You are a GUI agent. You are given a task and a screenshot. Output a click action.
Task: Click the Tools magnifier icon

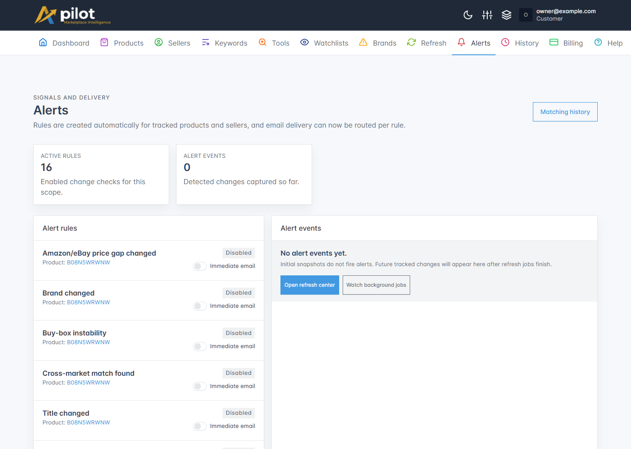coord(262,43)
